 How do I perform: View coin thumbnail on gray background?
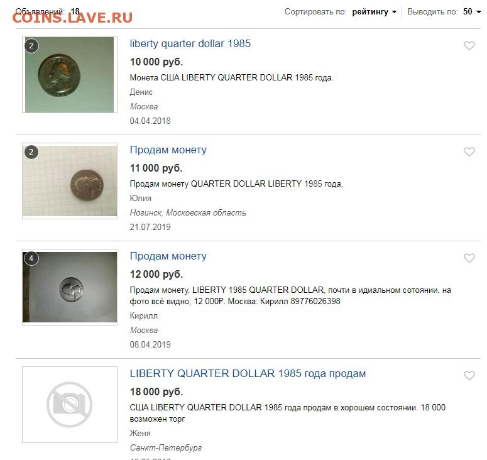pos(70,287)
